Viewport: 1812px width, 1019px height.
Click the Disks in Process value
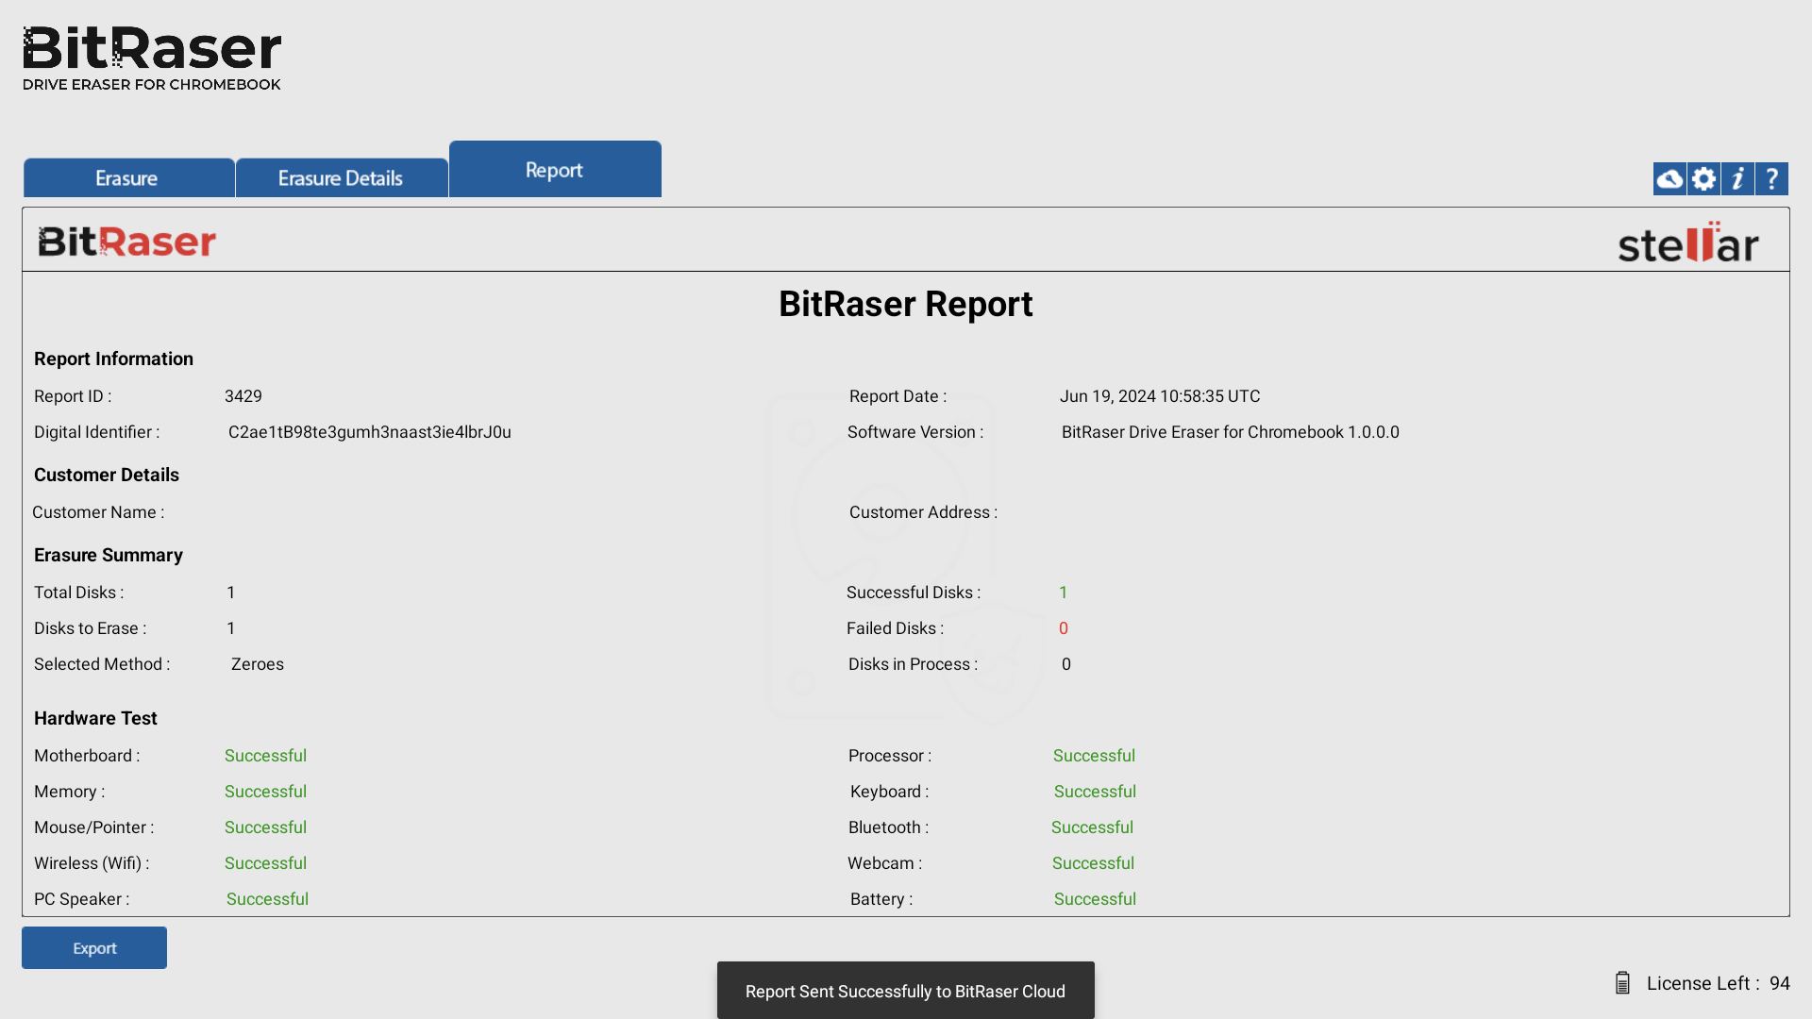1066,664
